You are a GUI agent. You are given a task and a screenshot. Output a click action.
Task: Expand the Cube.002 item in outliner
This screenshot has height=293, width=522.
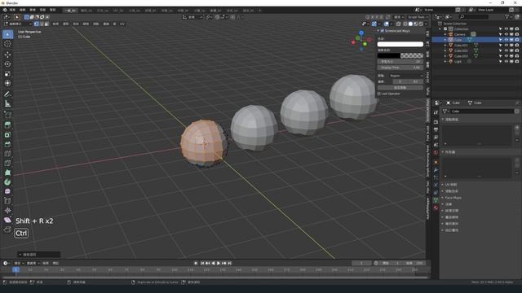[x=445, y=50]
